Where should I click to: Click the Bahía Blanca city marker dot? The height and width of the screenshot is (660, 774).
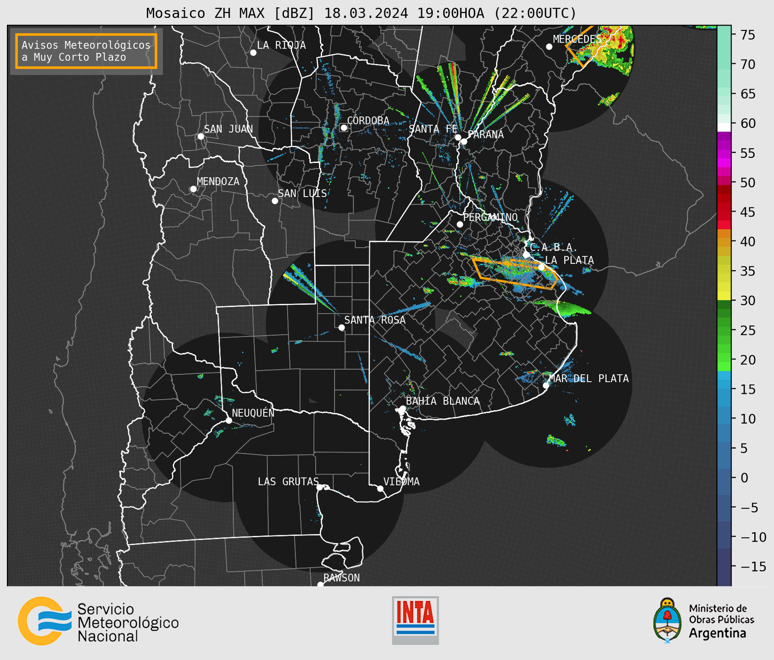[x=402, y=408]
